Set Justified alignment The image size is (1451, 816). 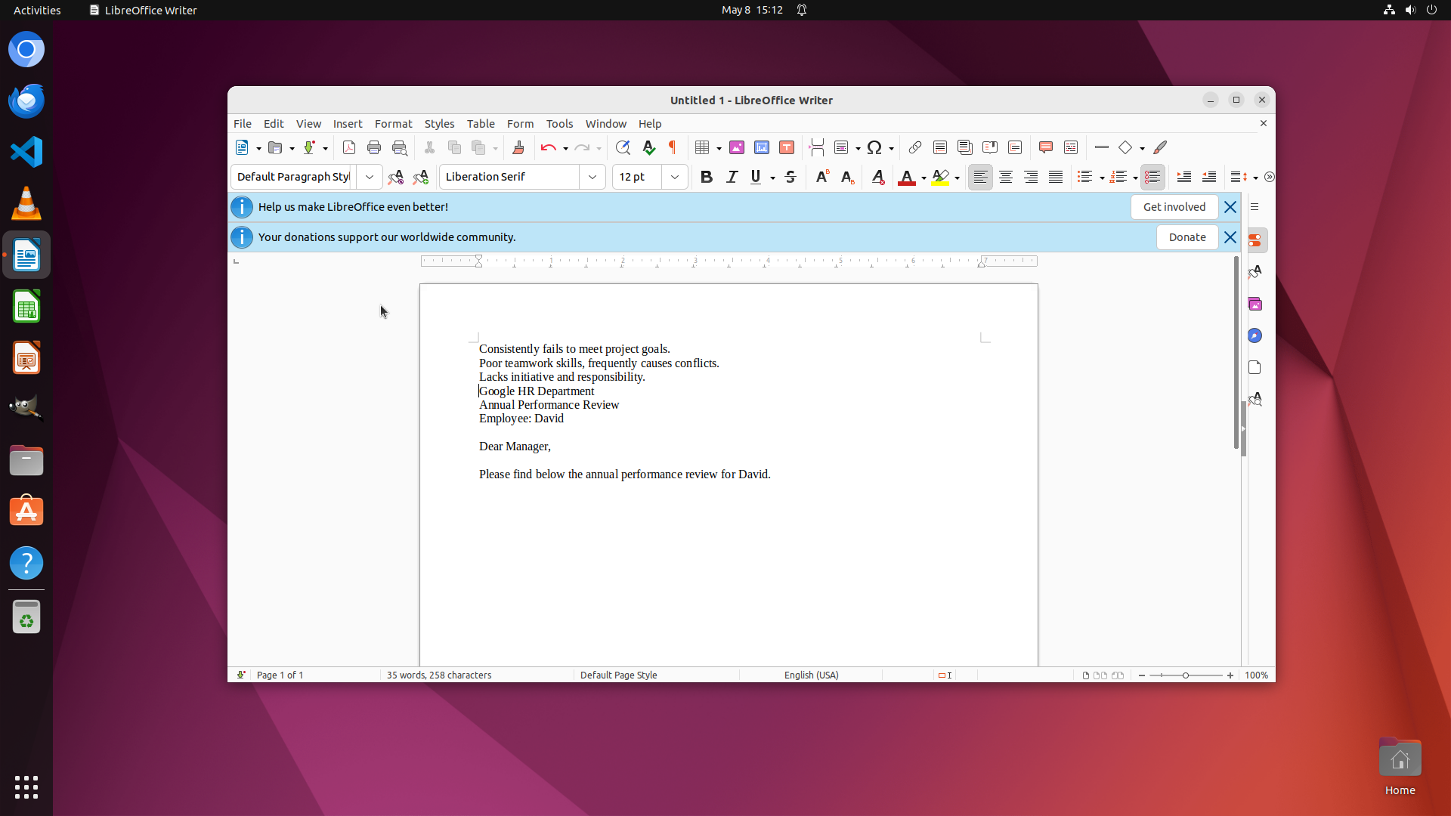tap(1056, 177)
